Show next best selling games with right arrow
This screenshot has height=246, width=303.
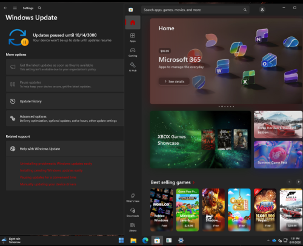click(298, 182)
